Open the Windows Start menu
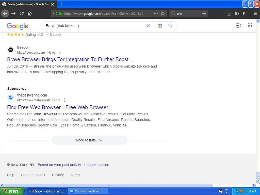The width and height of the screenshot is (260, 195). 12,191
